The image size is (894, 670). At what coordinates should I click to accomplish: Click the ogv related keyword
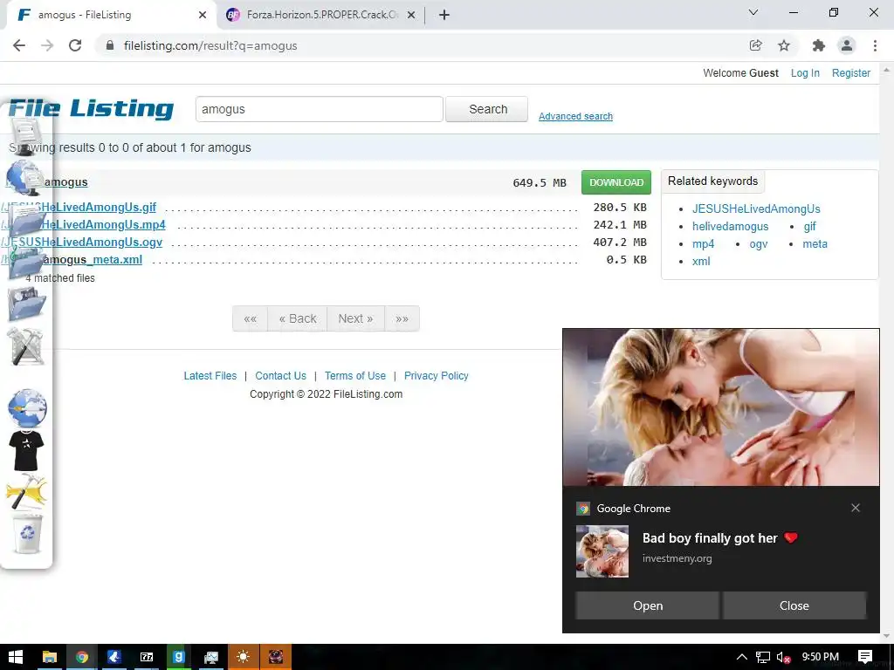(x=759, y=244)
